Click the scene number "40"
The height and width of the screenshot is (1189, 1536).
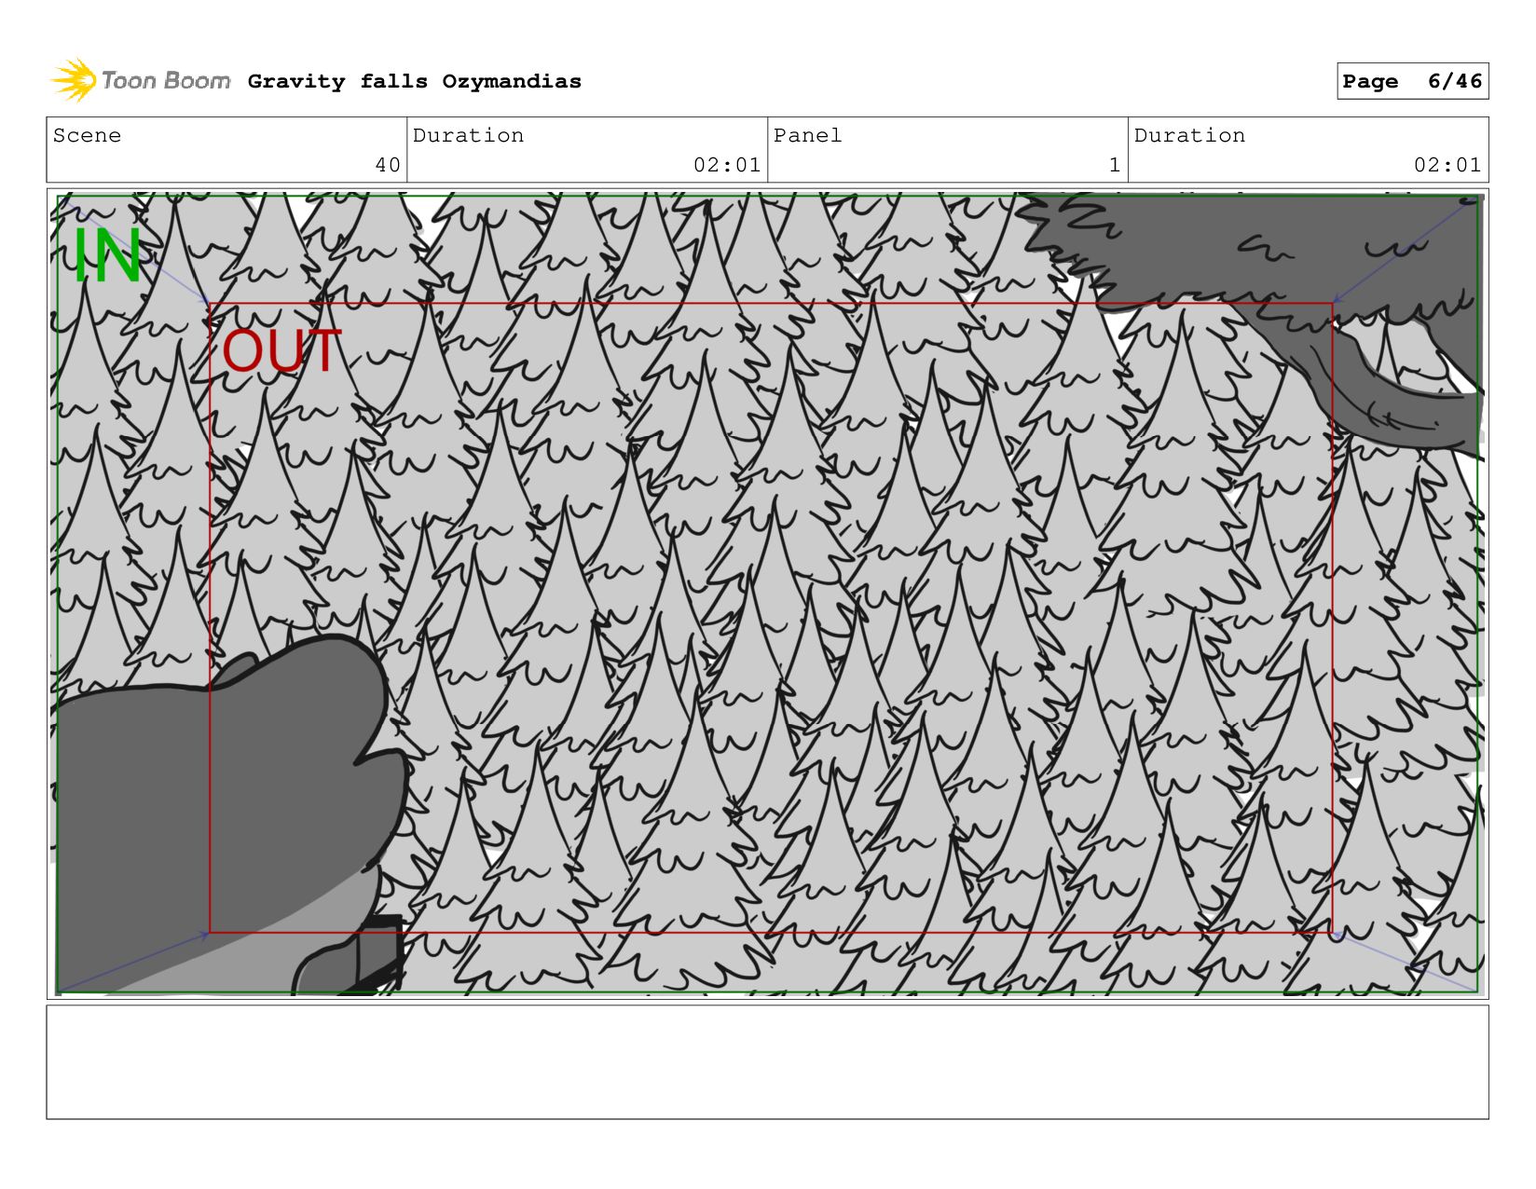pyautogui.click(x=388, y=165)
